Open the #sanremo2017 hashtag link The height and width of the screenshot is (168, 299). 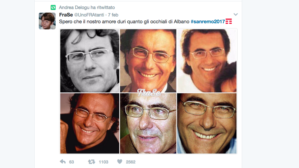click(x=208, y=22)
